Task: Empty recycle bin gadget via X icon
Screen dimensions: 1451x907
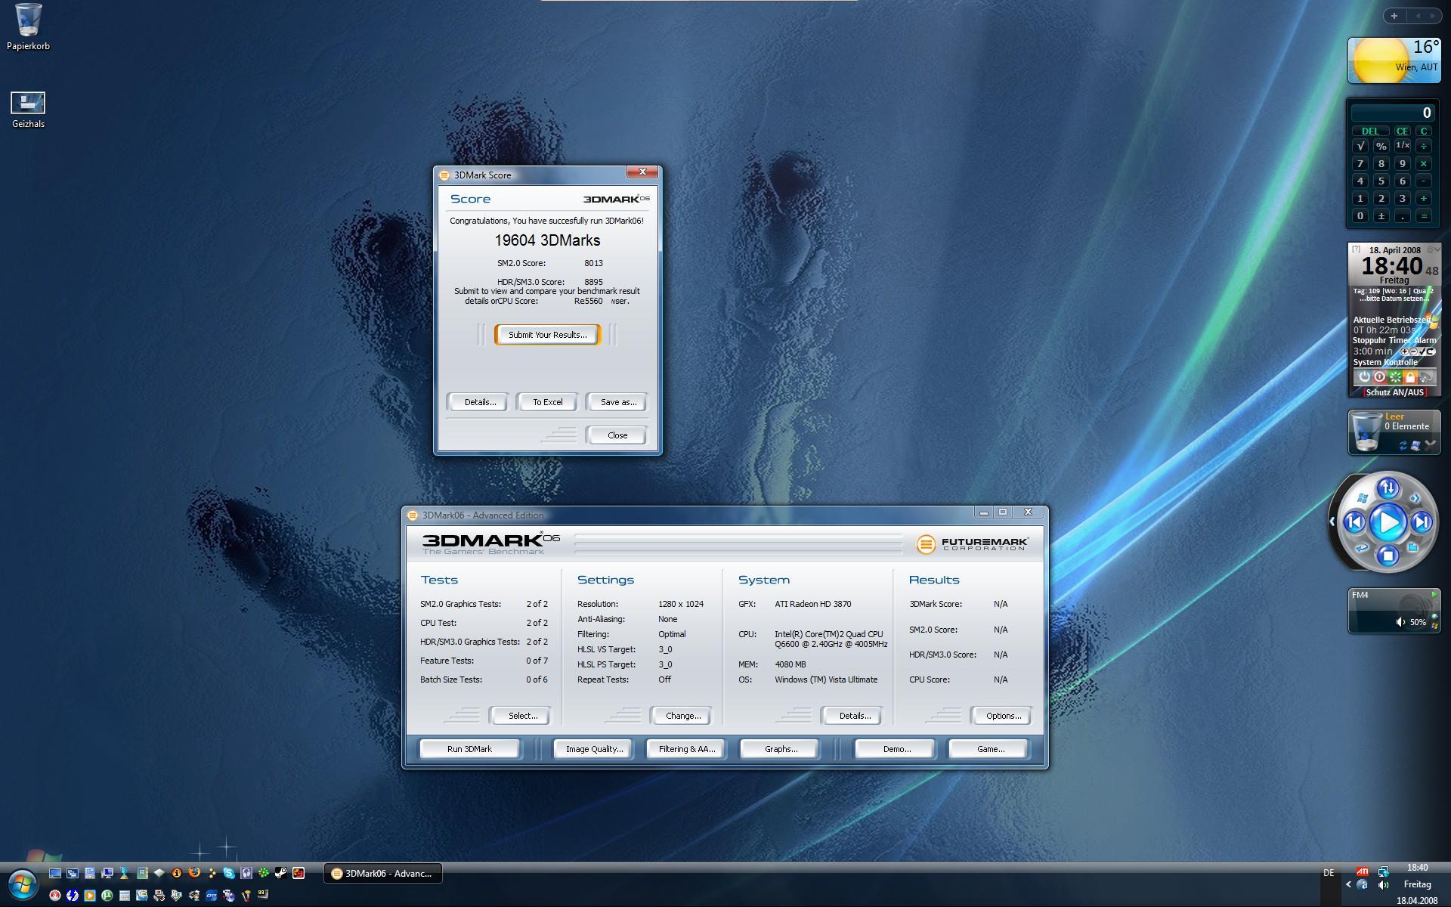Action: pos(1430,444)
